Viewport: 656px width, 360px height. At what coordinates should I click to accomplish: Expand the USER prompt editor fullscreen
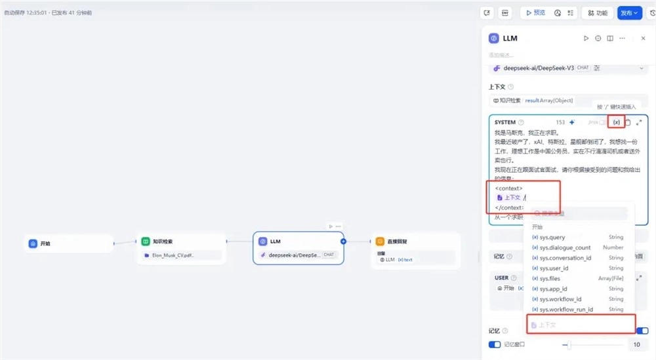tap(639, 278)
